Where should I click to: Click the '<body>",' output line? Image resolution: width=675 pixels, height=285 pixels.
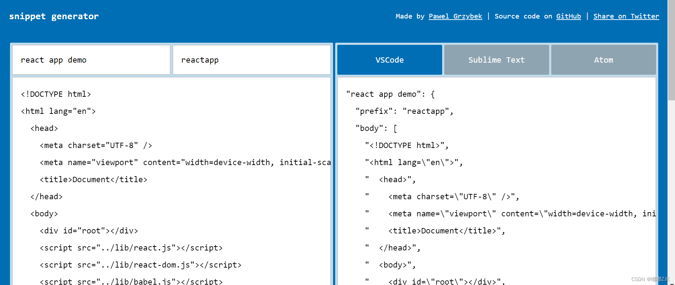pyautogui.click(x=390, y=265)
